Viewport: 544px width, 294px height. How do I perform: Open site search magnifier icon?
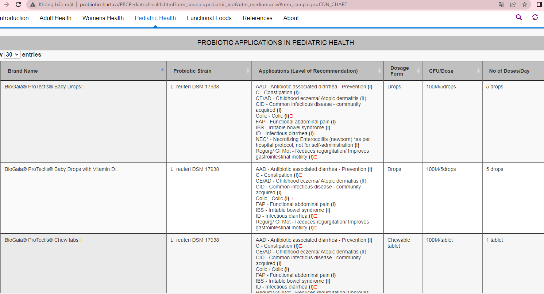pos(519,17)
